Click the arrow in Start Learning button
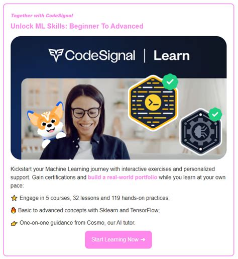The width and height of the screenshot is (238, 259). 143,239
